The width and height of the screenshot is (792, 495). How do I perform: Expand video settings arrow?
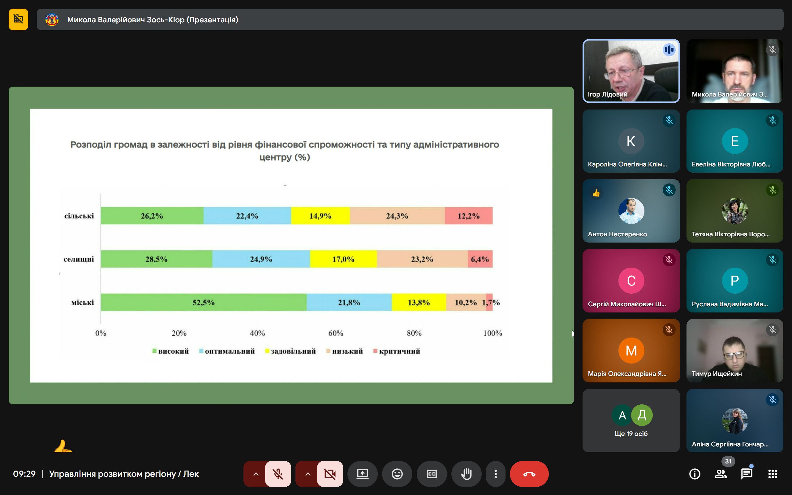click(x=308, y=474)
